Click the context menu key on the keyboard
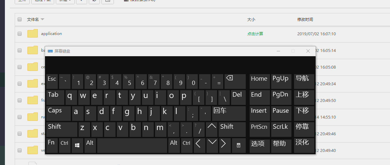This screenshot has height=165, width=390. pos(239,146)
